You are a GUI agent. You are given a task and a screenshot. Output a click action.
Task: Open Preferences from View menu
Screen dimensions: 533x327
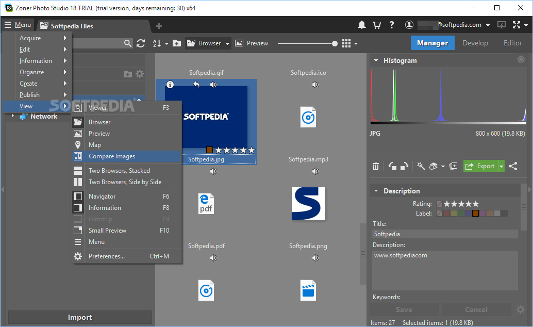point(127,256)
